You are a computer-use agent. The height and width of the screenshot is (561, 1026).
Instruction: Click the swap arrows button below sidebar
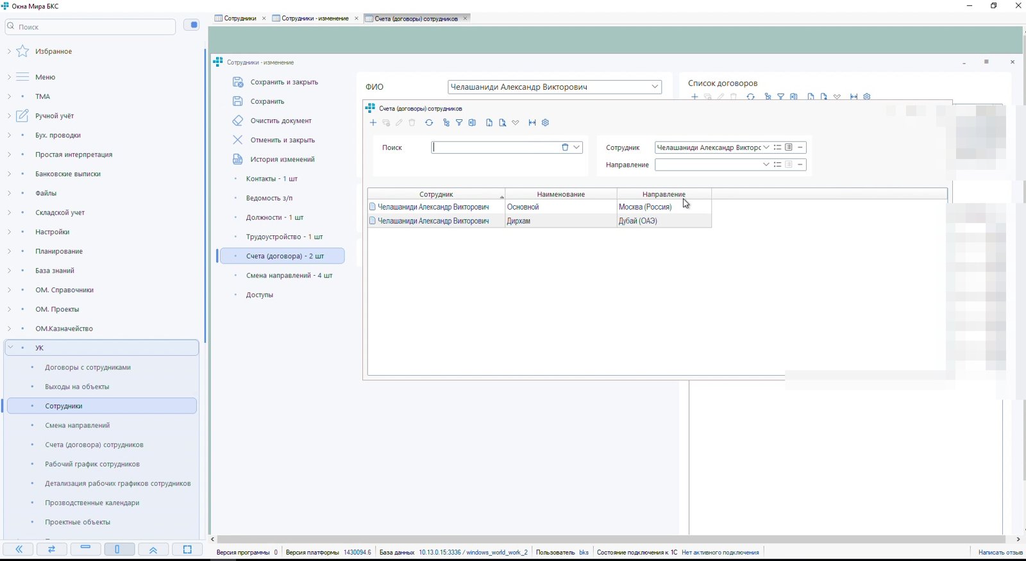pyautogui.click(x=52, y=549)
